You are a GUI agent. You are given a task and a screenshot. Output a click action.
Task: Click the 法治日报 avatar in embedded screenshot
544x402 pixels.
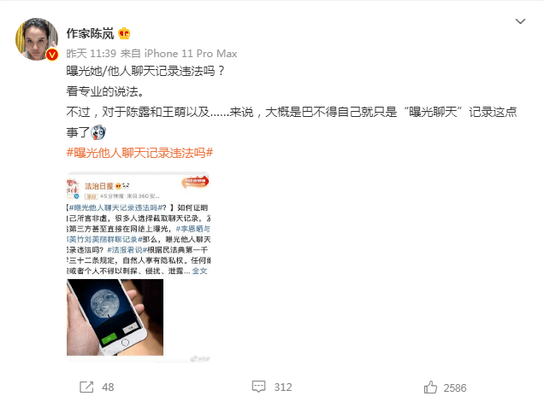pos(73,189)
